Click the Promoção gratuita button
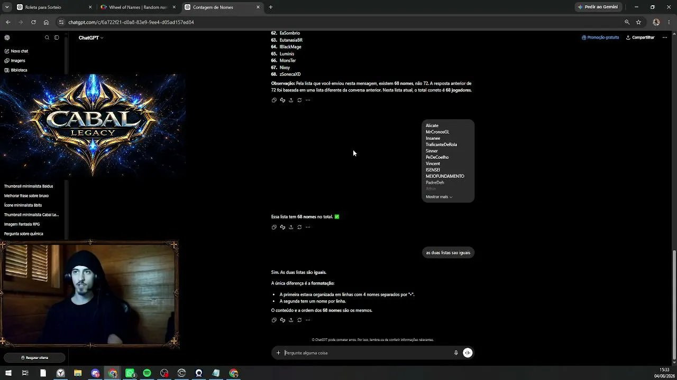677x380 pixels. tap(600, 37)
